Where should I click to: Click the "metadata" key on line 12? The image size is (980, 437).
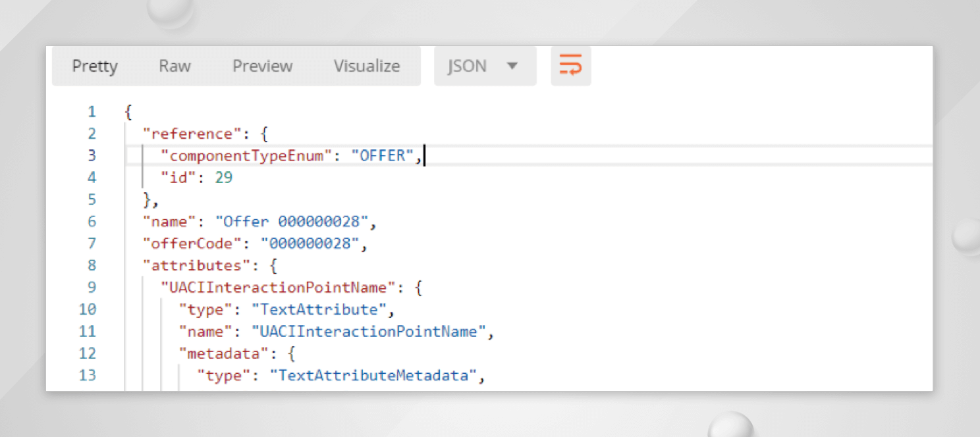tap(224, 353)
